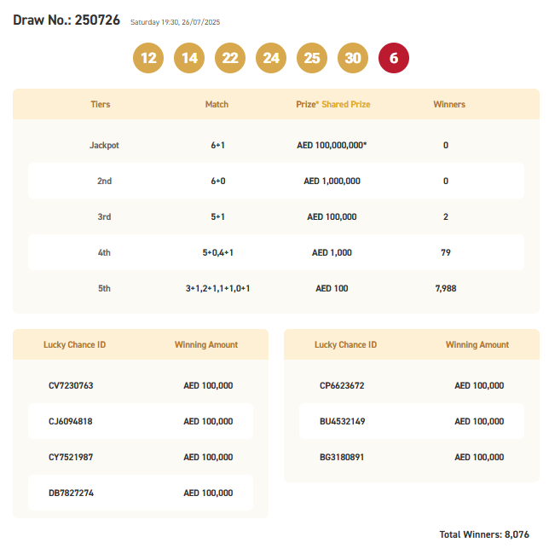Select Lucky Chance ID CJ6094818 row

[141, 421]
